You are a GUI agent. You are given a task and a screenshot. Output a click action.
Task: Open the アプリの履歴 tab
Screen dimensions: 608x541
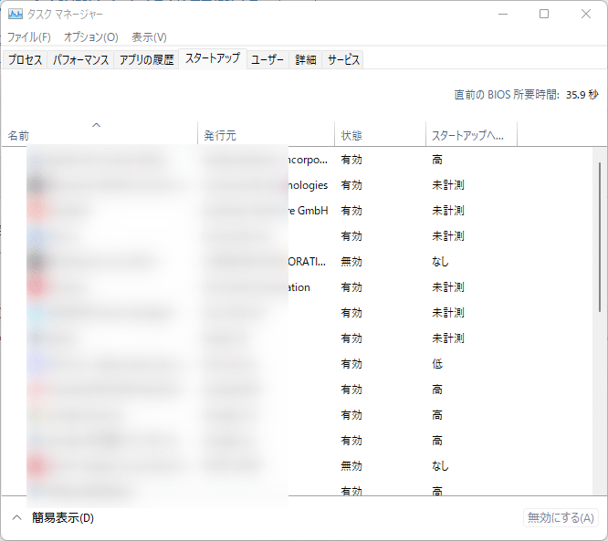(146, 60)
